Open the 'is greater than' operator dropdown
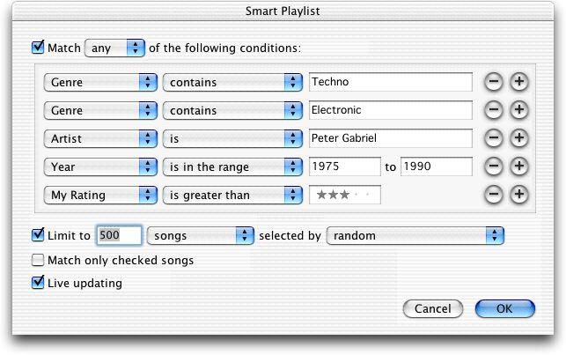Viewport: 566px width, 355px height. pyautogui.click(x=232, y=195)
